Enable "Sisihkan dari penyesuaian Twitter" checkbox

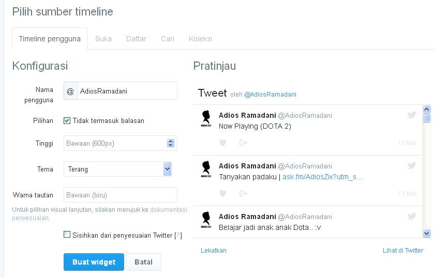[67, 235]
